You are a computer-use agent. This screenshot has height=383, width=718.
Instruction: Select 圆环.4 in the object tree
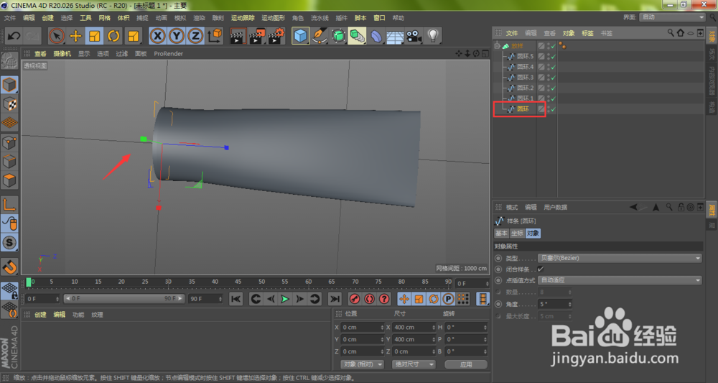(526, 67)
